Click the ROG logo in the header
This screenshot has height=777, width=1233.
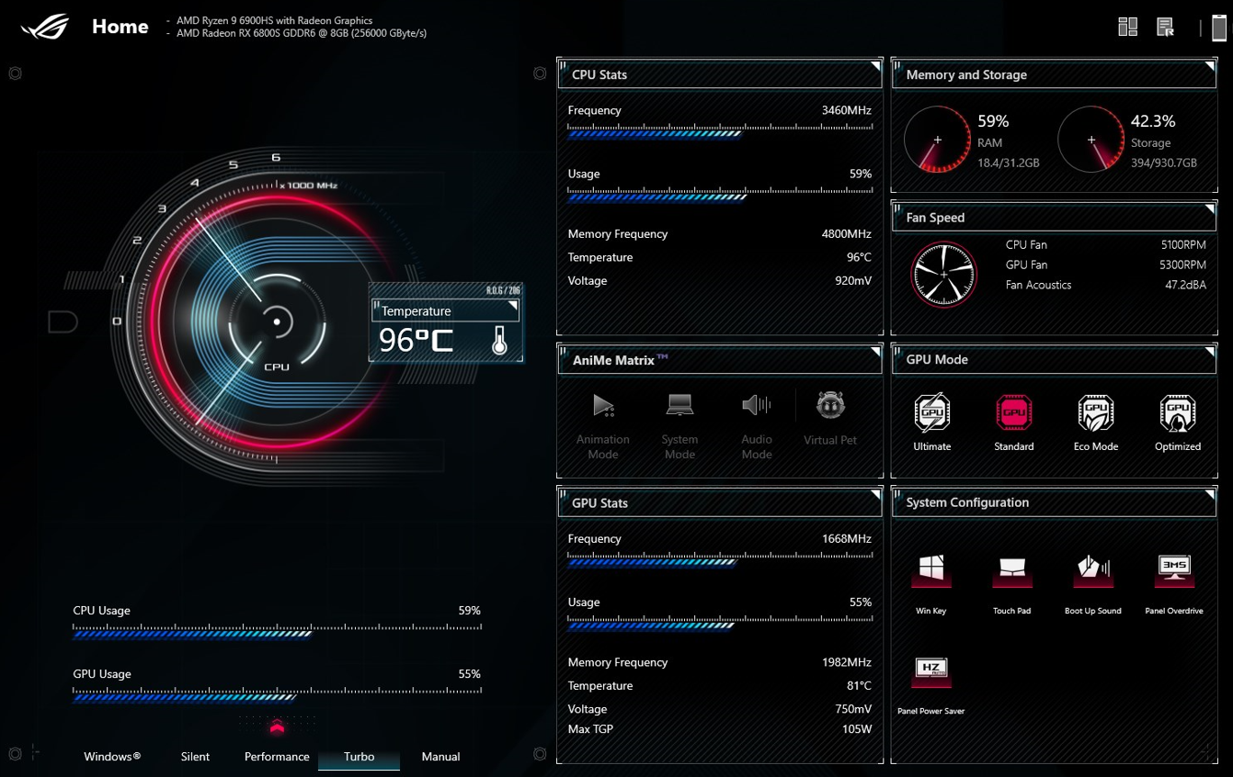click(45, 27)
